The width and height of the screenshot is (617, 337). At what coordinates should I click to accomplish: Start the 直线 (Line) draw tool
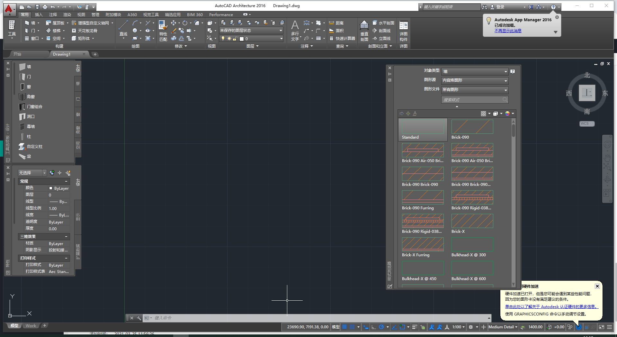[x=123, y=29]
